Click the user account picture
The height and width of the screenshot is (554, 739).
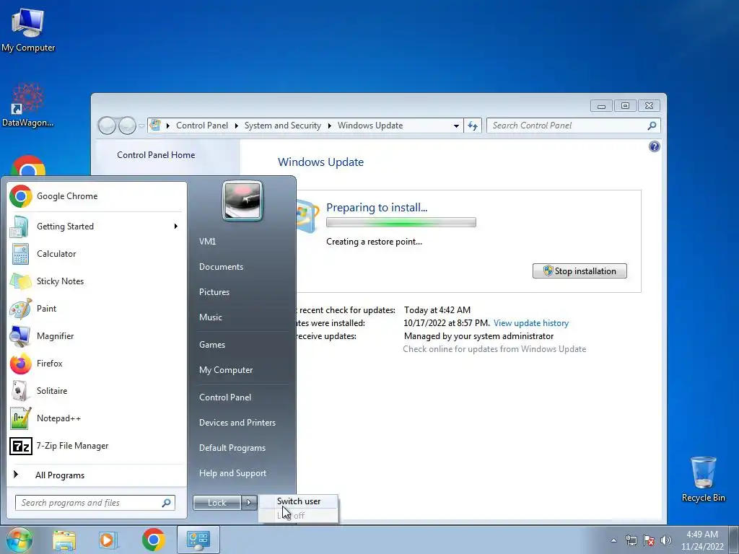click(242, 201)
